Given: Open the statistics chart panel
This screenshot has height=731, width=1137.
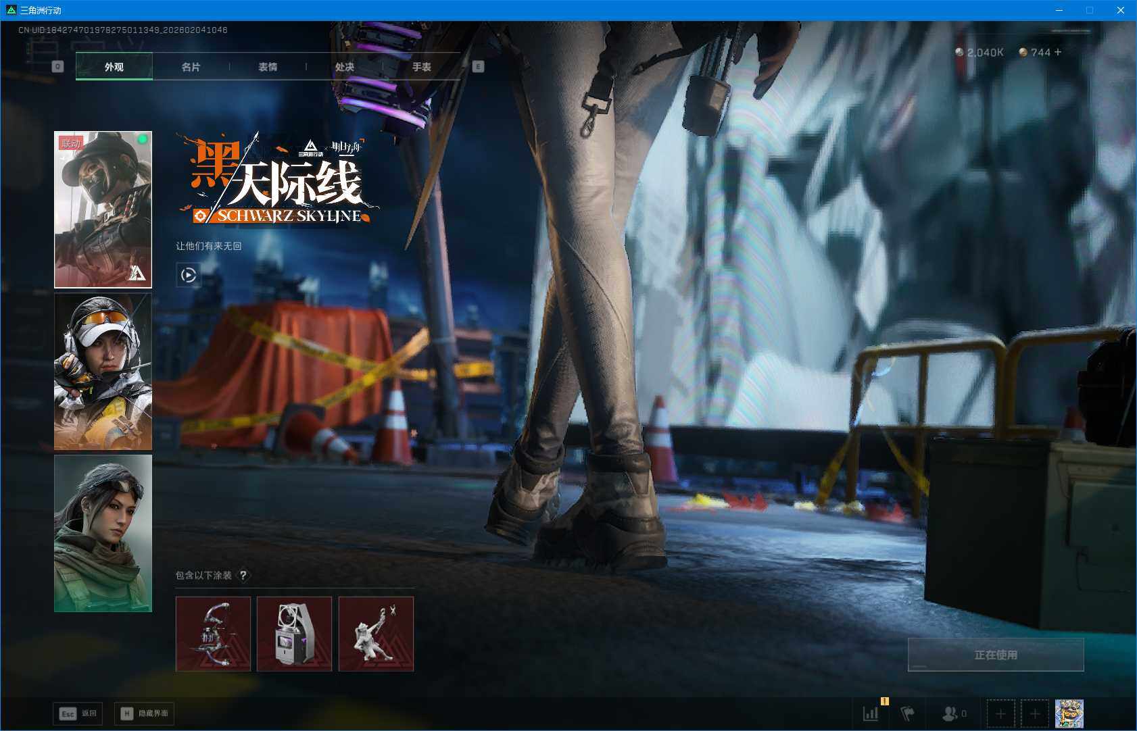Looking at the screenshot, I should (871, 712).
